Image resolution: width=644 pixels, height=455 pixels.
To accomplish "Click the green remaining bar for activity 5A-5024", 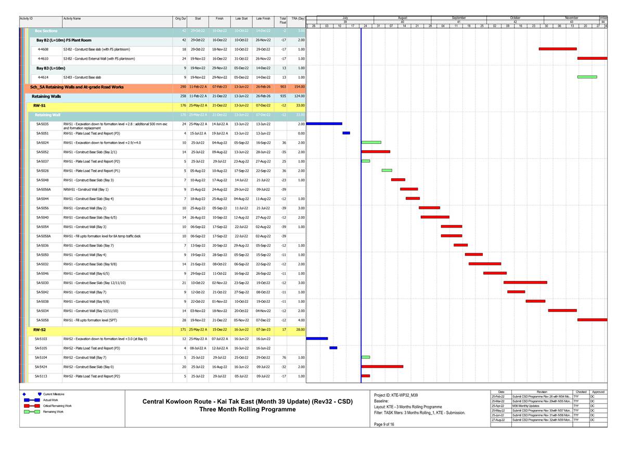I will 372,141.
